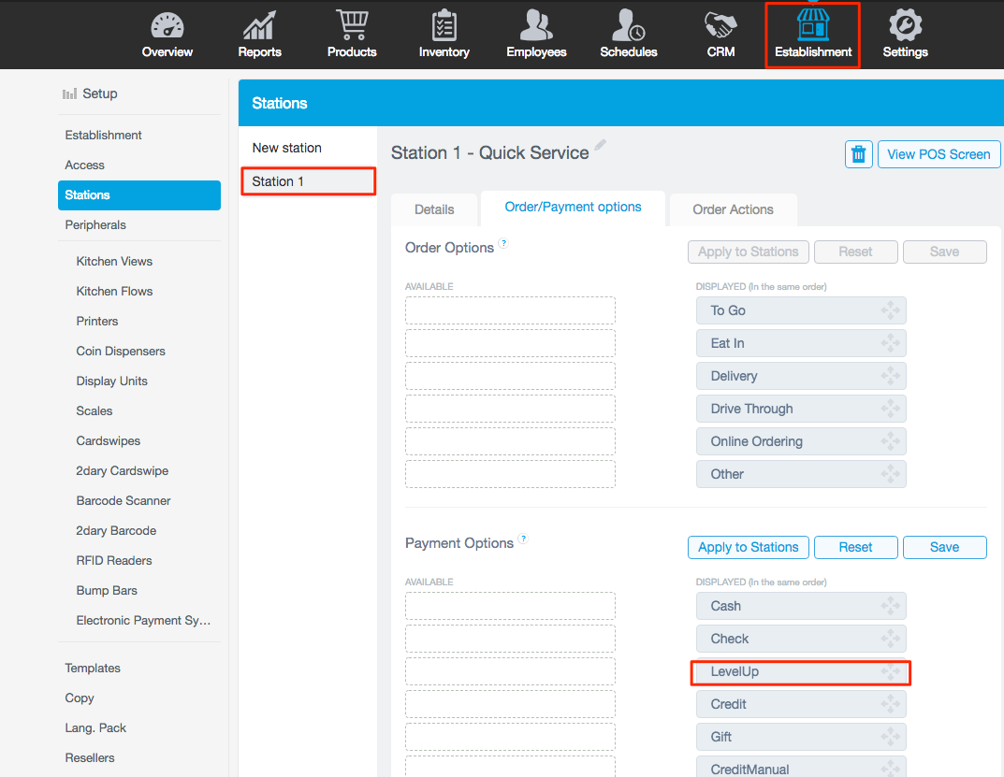
Task: Open the Employees section icon
Action: 536,25
